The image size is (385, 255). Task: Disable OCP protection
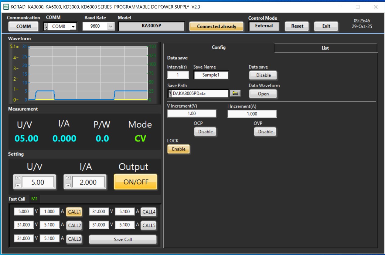tap(205, 131)
